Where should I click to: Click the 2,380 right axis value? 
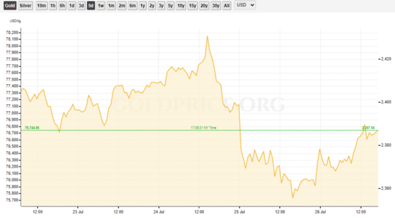[x=386, y=145]
